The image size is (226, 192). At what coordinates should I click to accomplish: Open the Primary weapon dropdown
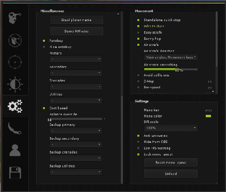click(76, 59)
